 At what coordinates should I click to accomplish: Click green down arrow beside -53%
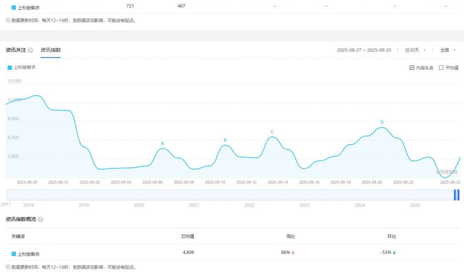[394, 253]
